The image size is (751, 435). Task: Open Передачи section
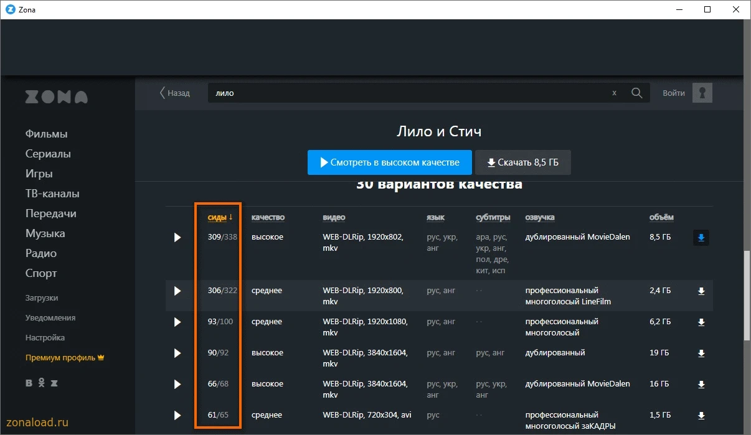coord(51,213)
